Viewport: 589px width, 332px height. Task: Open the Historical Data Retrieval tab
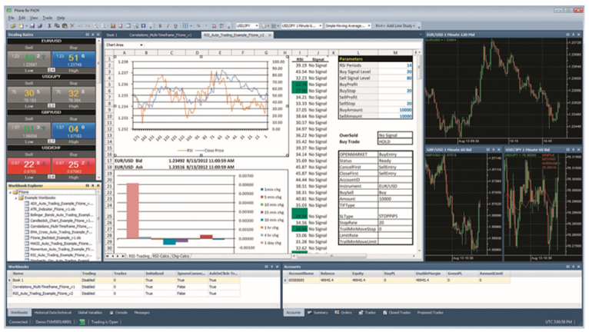pyautogui.click(x=52, y=313)
